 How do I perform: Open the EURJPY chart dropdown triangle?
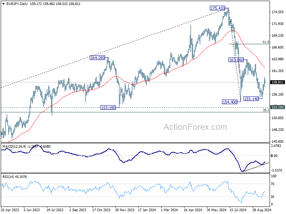[x=4, y=4]
